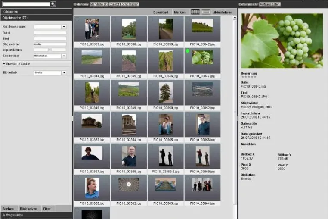This screenshot has width=328, height=219.
Task: Click the Aktualisieren button
Action: point(223,13)
